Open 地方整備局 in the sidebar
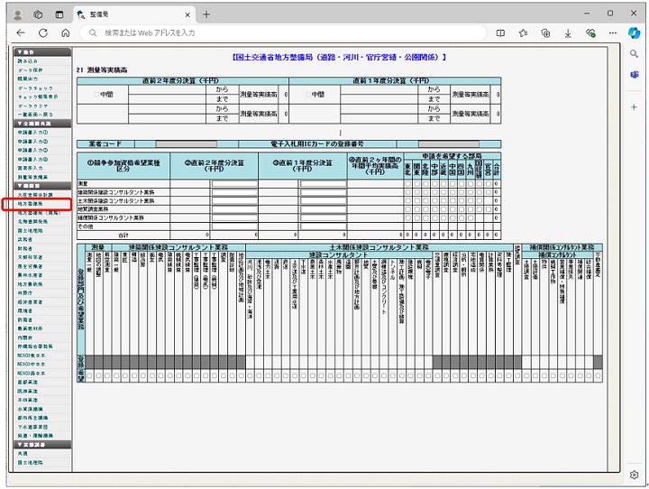Image resolution: width=649 pixels, height=489 pixels. pyautogui.click(x=30, y=204)
